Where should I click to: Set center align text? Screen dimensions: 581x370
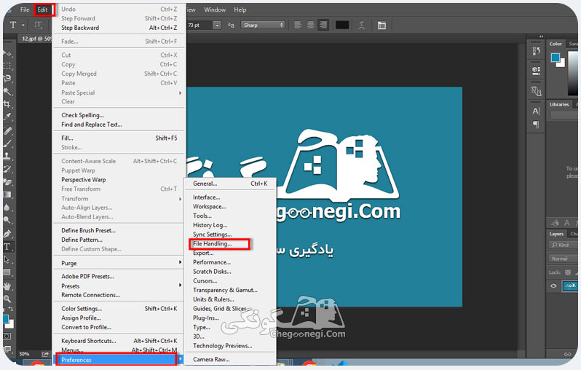(x=310, y=25)
